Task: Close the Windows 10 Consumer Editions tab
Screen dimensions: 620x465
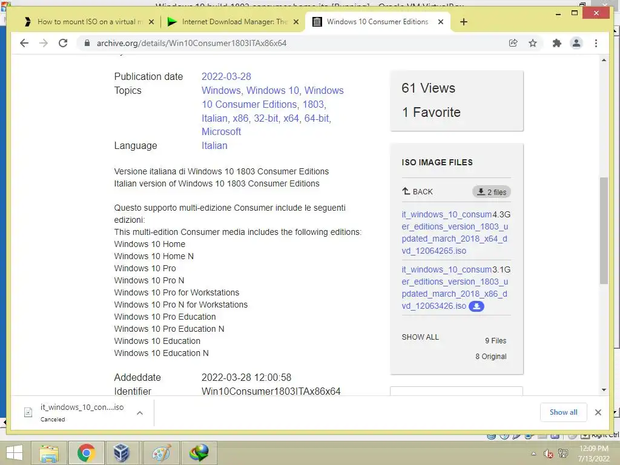Action: click(x=441, y=22)
